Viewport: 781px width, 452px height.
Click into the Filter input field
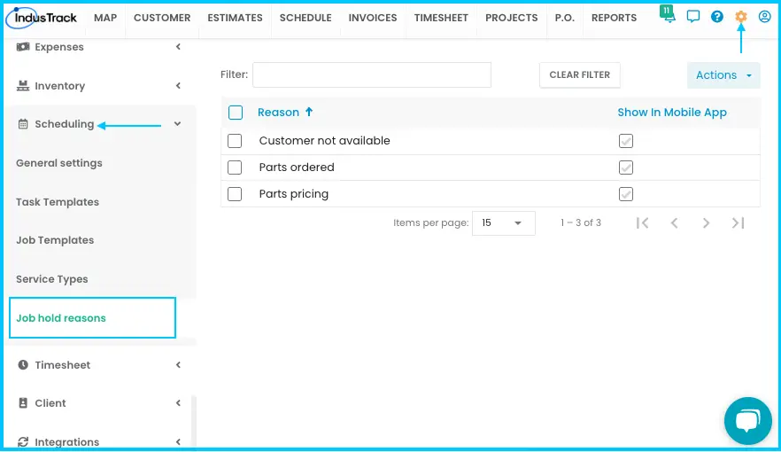[372, 74]
